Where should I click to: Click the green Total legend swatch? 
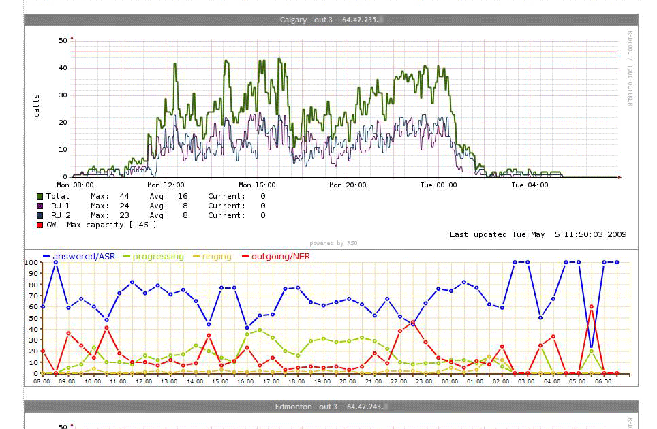[40, 196]
